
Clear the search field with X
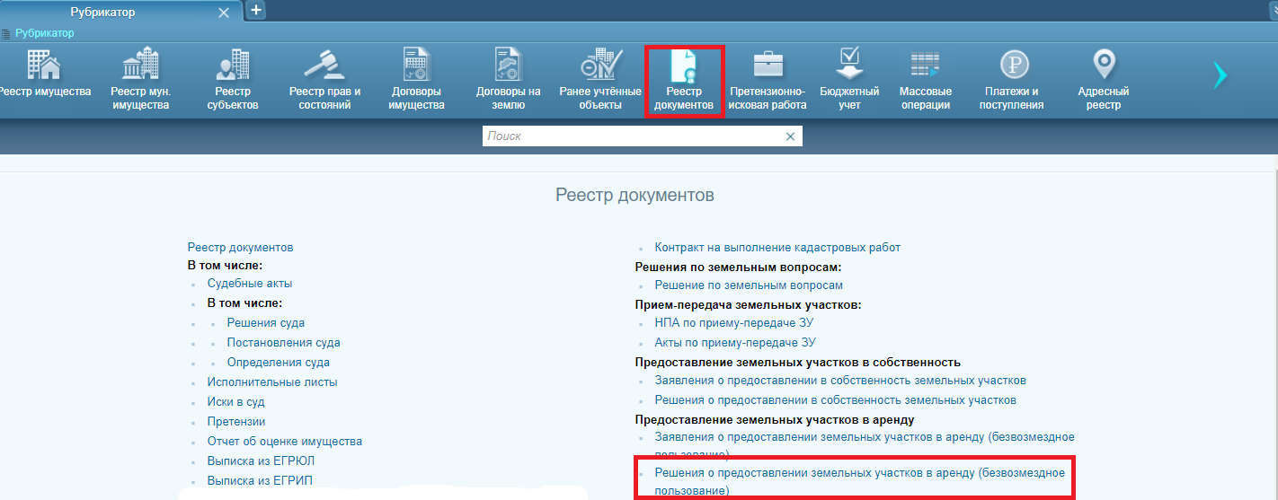tap(790, 136)
